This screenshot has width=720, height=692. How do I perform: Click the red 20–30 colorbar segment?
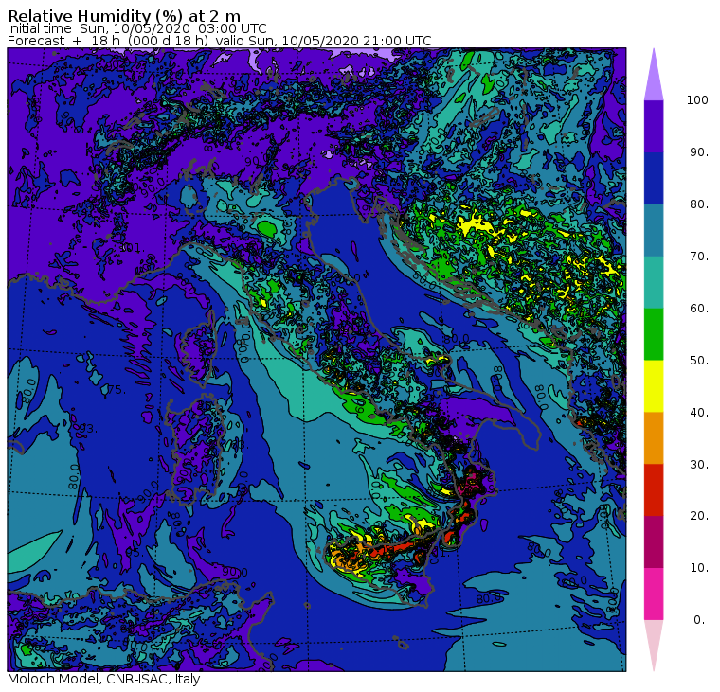(x=654, y=490)
